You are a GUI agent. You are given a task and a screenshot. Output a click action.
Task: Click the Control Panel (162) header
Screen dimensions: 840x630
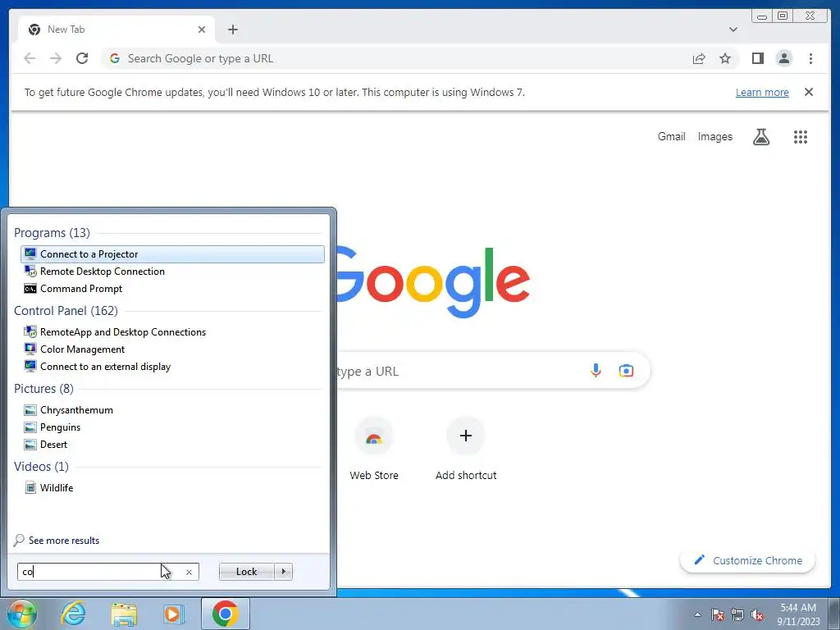coord(66,311)
